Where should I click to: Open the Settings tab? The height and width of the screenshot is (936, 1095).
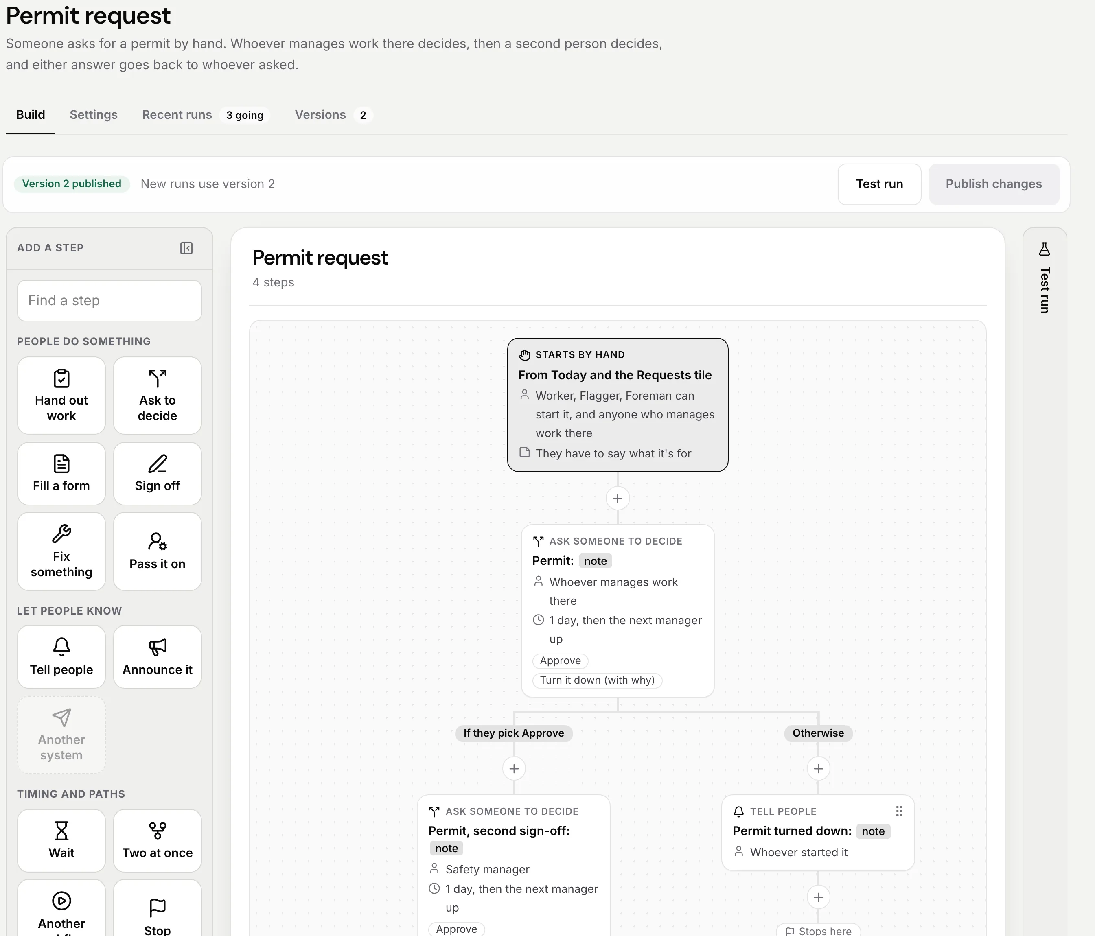94,115
